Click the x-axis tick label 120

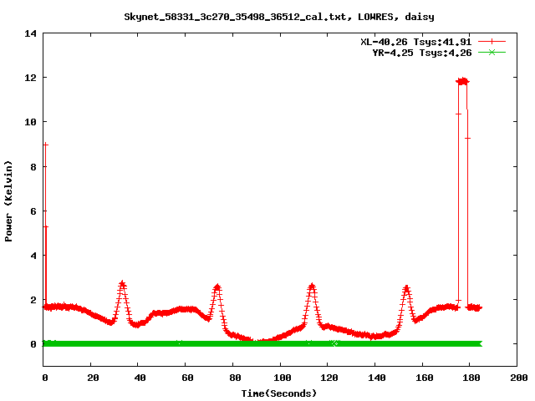(329, 378)
